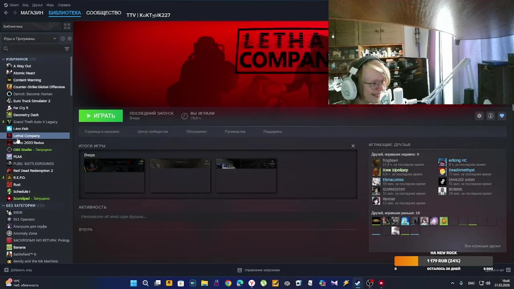Select Atomic Heart game icon
Screen dimensions: 514x289
[x=9, y=73]
